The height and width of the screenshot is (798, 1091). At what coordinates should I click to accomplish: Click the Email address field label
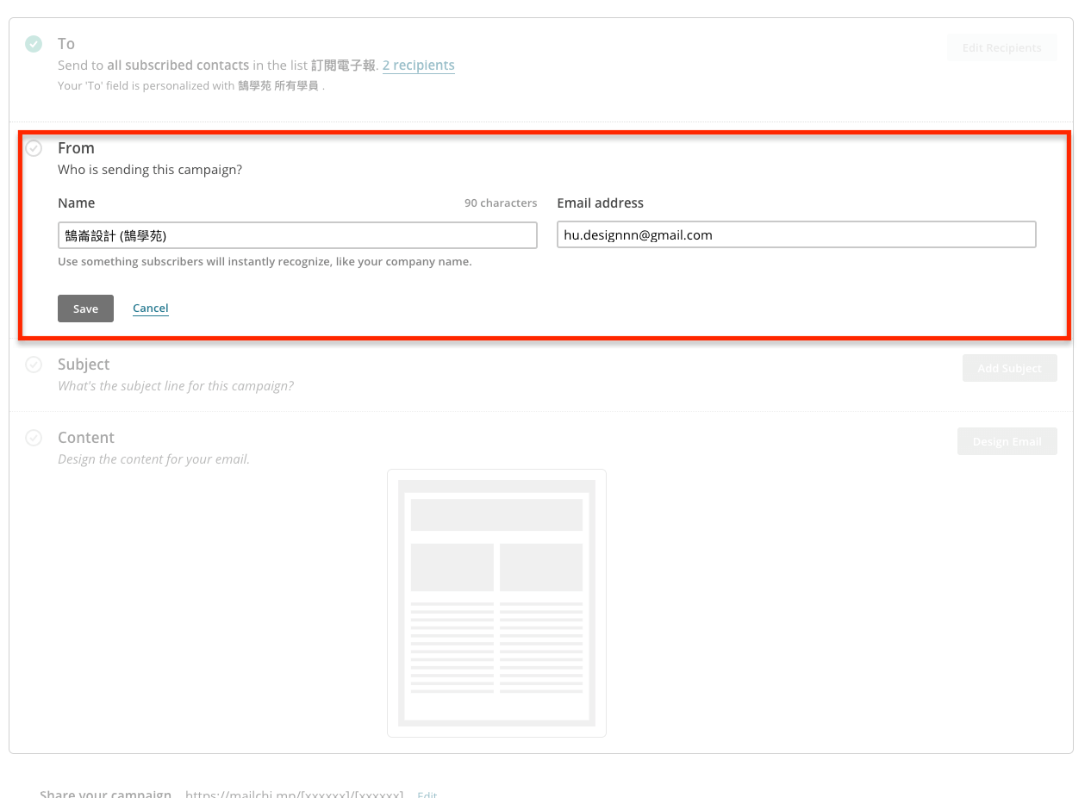(600, 203)
